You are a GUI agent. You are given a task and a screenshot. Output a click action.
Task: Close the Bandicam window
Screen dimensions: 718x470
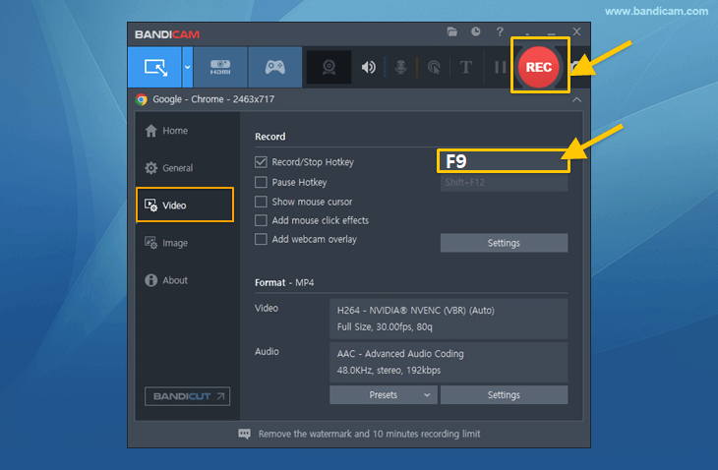click(576, 31)
